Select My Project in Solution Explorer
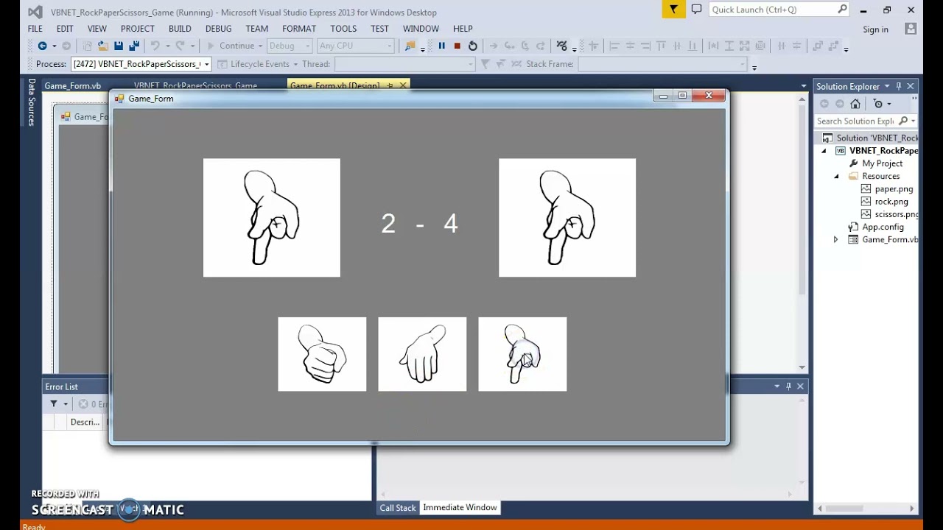Screen dimensions: 943x530 [x=882, y=163]
